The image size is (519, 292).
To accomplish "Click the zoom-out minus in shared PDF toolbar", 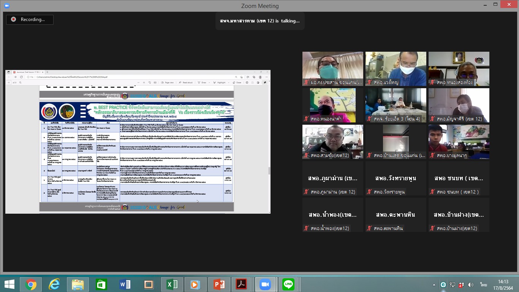I will [x=138, y=83].
